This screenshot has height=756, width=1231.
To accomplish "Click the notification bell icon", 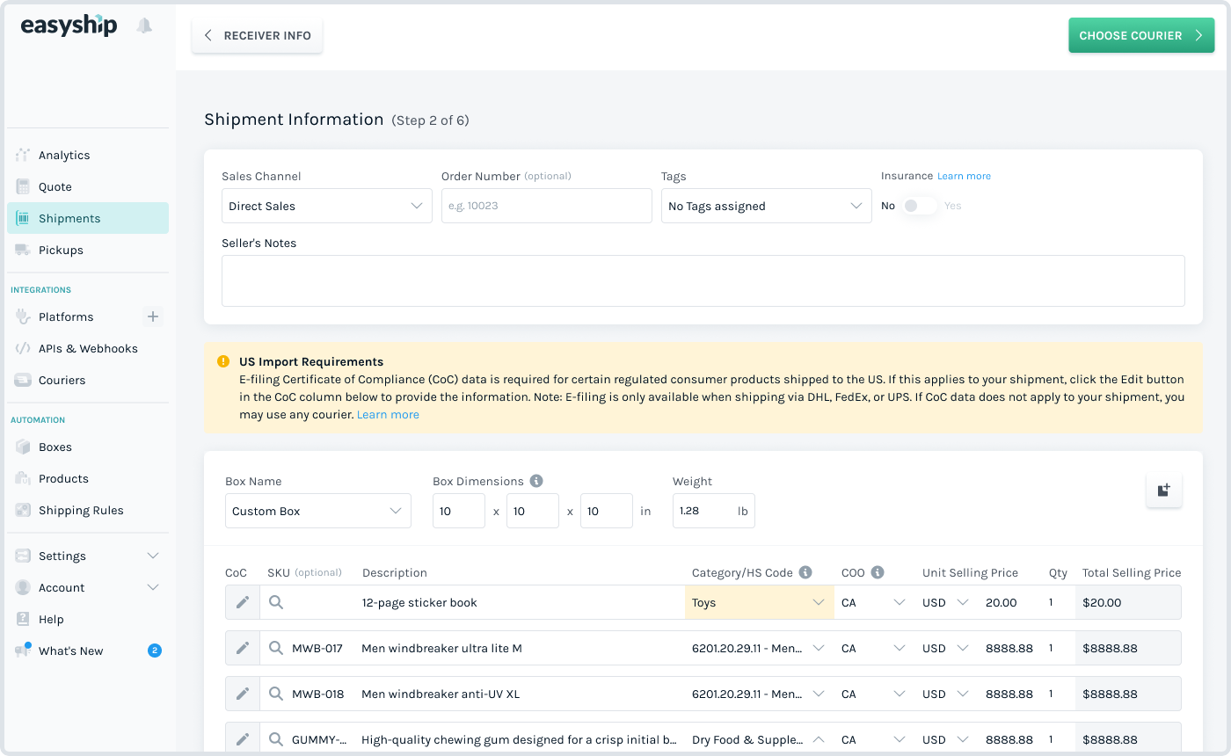I will pos(144,26).
